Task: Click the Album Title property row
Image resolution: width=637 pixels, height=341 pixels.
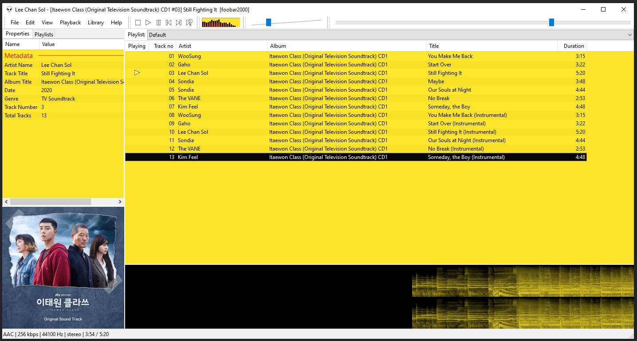Action: pos(63,82)
